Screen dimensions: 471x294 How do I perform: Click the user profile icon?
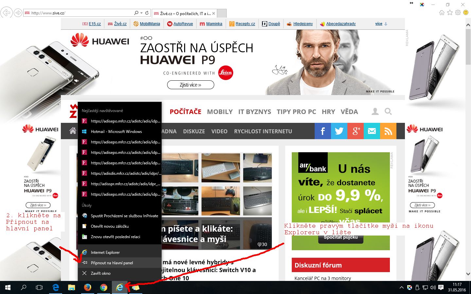point(375,112)
